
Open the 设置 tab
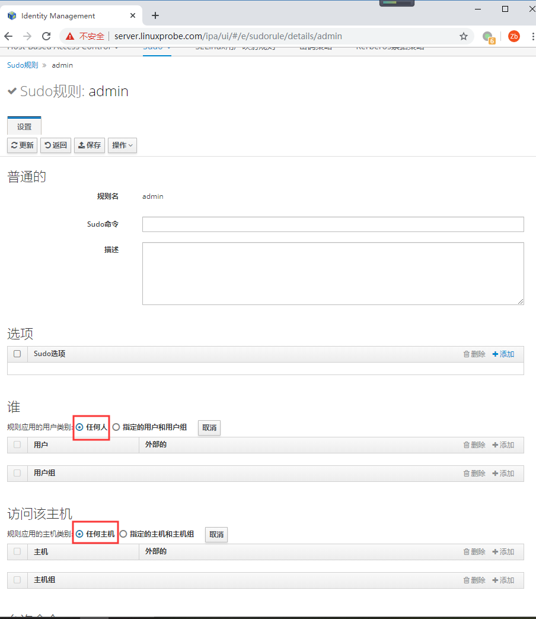click(24, 126)
